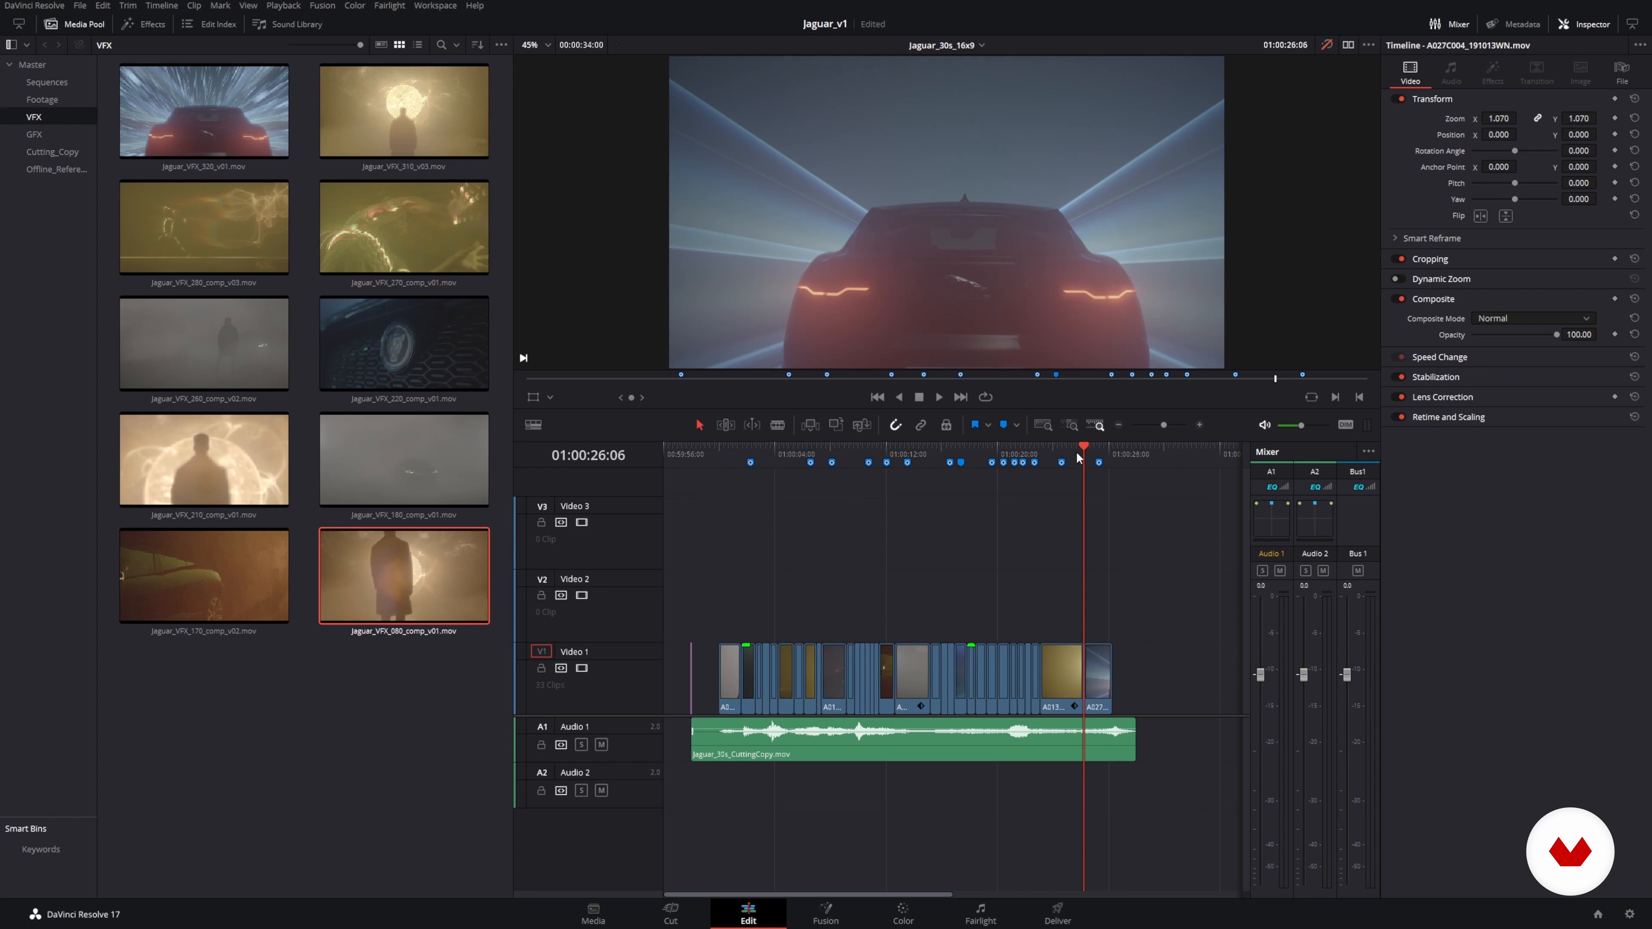Viewport: 1652px width, 929px height.
Task: Open the media pool panel layout dropdown
Action: (x=26, y=45)
